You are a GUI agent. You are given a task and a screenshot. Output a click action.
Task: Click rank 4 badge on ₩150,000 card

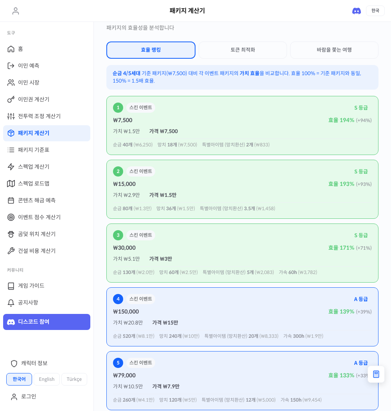pyautogui.click(x=118, y=299)
